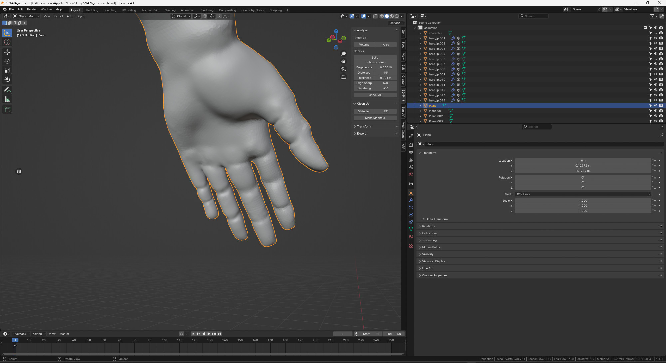This screenshot has width=666, height=363.
Task: Open the Add menu in viewport header
Action: tap(70, 16)
